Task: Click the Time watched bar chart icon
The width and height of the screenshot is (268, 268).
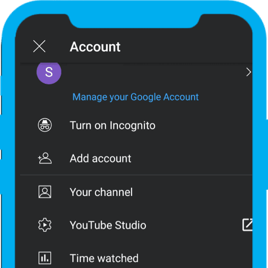Action: [45, 258]
